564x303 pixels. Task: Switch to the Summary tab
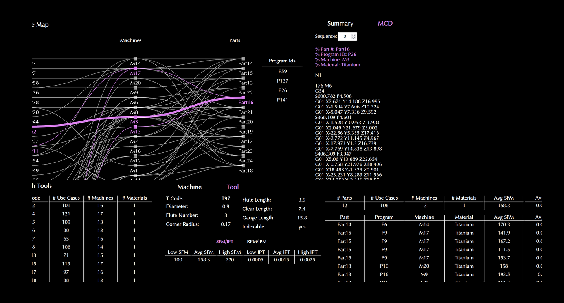(x=340, y=23)
